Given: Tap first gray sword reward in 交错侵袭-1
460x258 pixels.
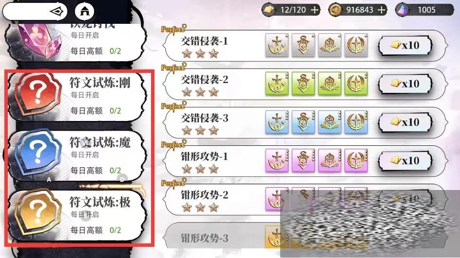Looking at the screenshot, I should 277,45.
